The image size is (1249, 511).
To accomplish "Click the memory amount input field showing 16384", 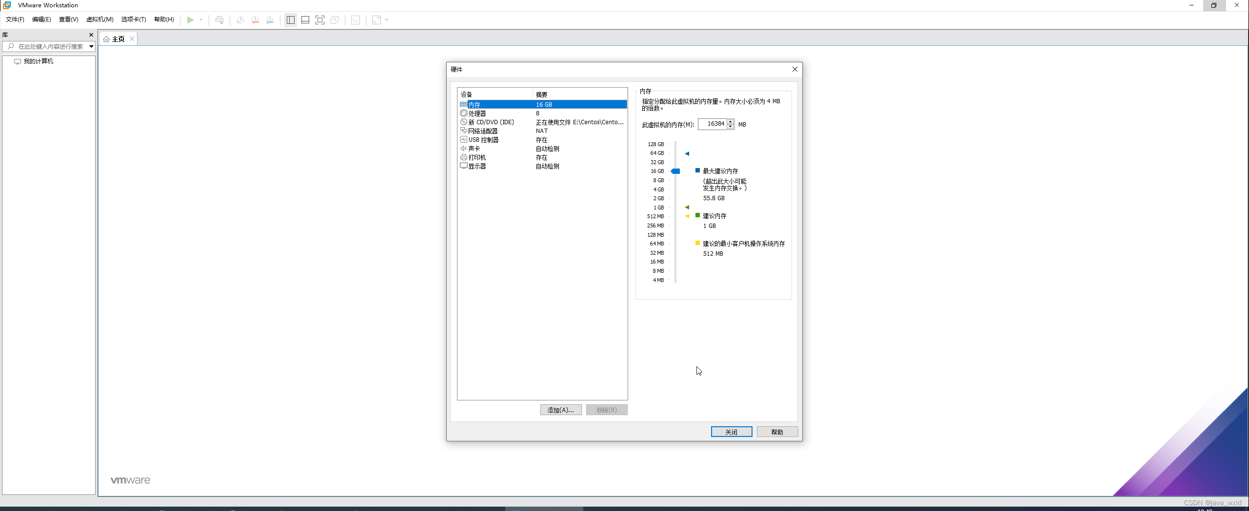I will click(714, 124).
